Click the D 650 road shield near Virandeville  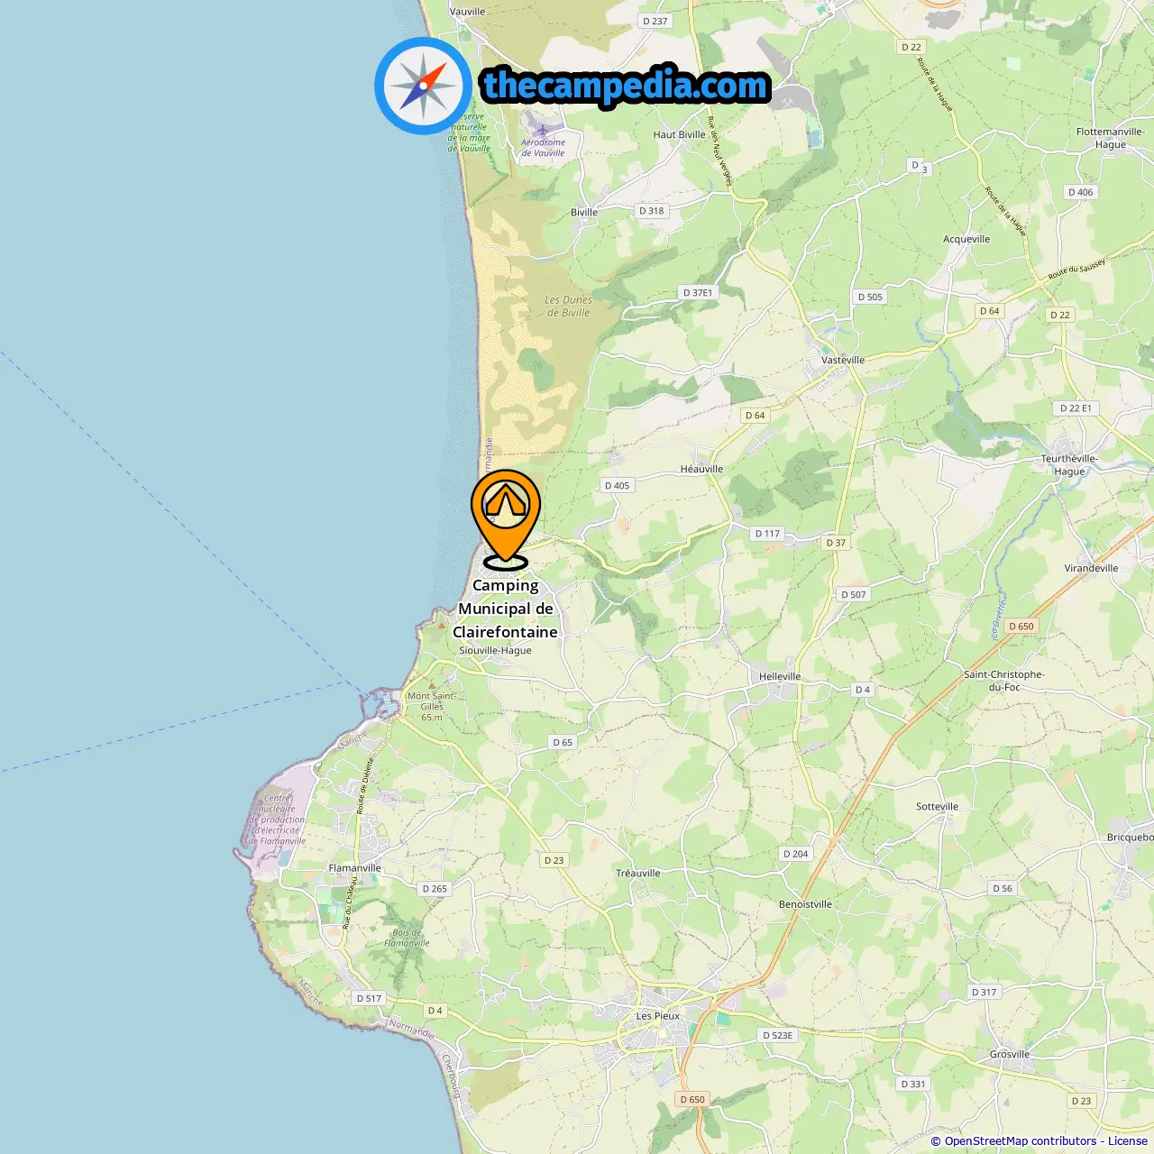(x=1021, y=626)
